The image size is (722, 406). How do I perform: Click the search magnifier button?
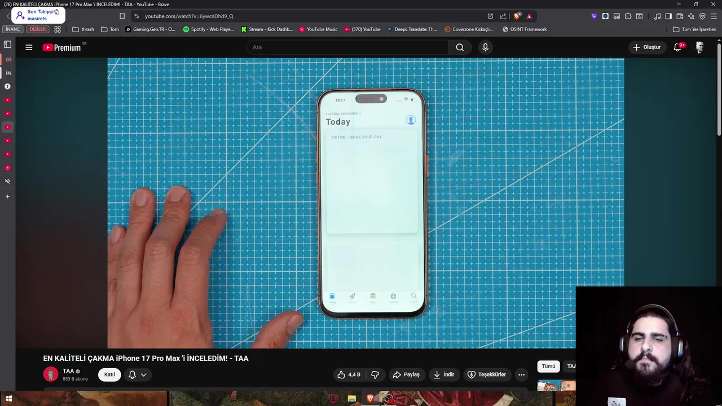(460, 47)
